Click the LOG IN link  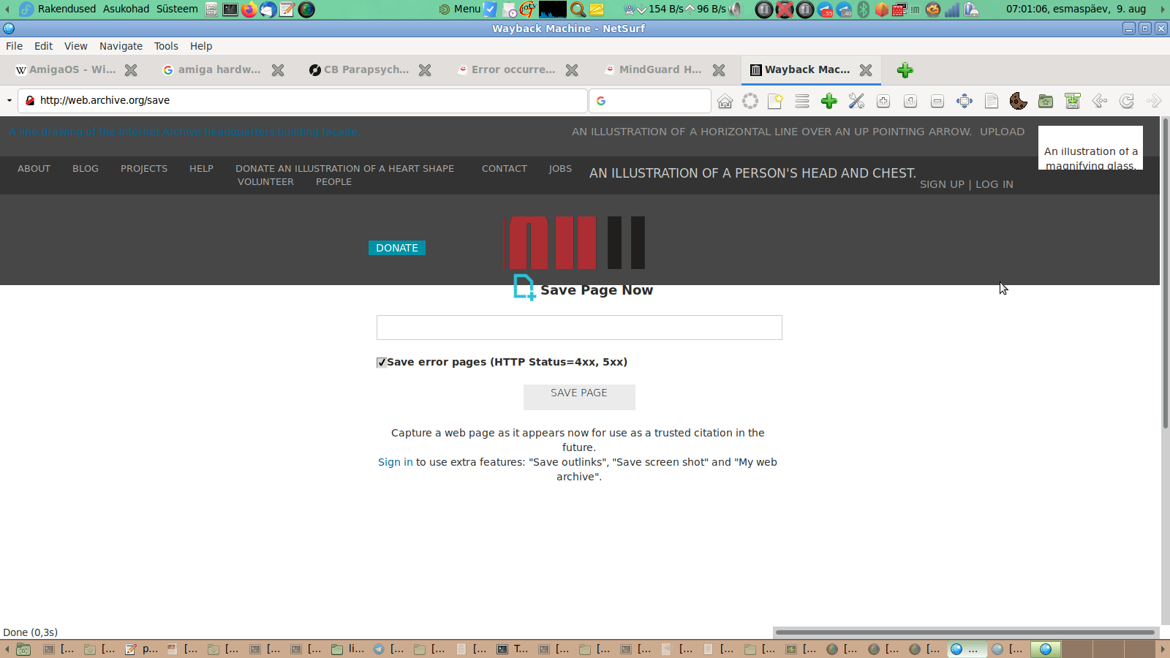click(x=994, y=184)
